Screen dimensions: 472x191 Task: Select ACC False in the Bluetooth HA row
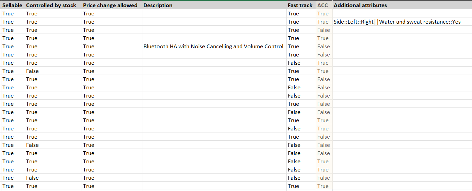[324, 47]
